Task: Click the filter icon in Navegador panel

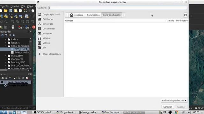Action: pos(6,35)
